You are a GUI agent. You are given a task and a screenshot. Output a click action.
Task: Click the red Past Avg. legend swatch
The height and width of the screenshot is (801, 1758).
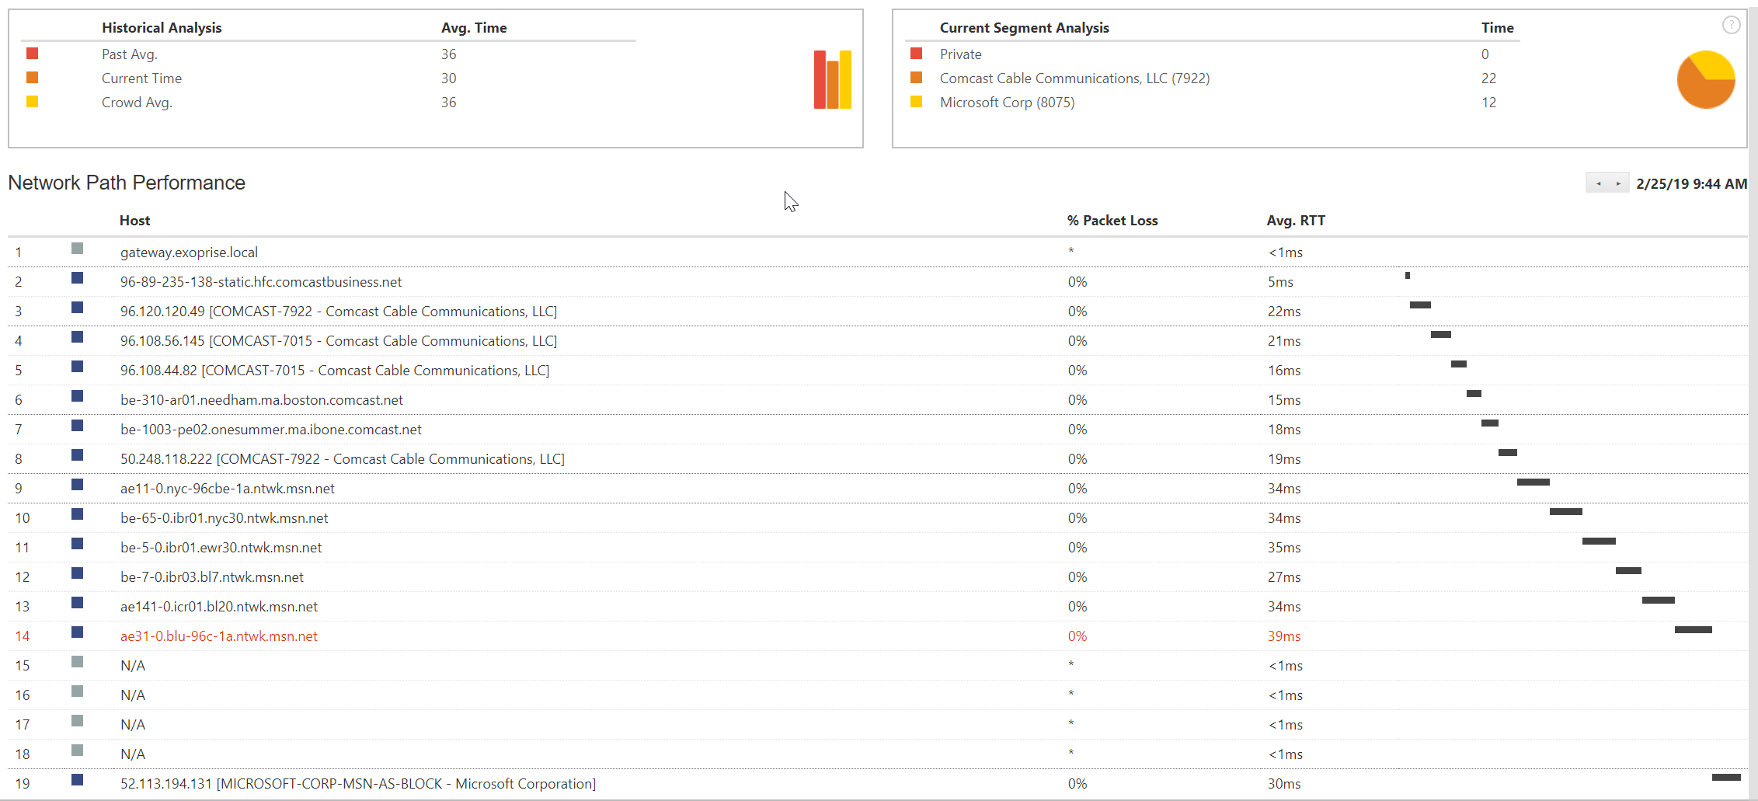point(32,53)
